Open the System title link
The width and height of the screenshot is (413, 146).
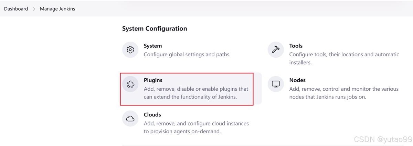click(x=153, y=46)
